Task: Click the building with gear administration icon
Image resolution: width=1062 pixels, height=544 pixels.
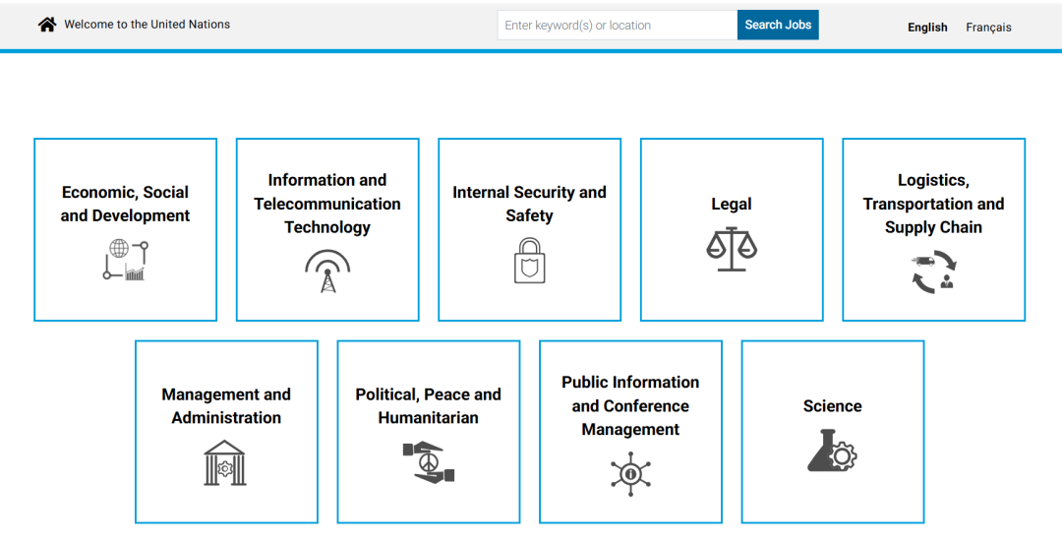Action: point(225,462)
